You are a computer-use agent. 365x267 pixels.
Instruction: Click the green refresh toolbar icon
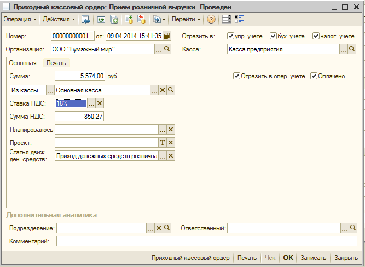[x=101, y=19]
